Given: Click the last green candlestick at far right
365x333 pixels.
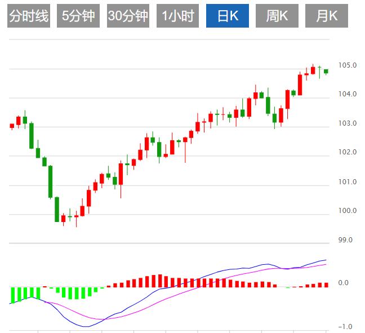Looking at the screenshot, I should tap(326, 71).
